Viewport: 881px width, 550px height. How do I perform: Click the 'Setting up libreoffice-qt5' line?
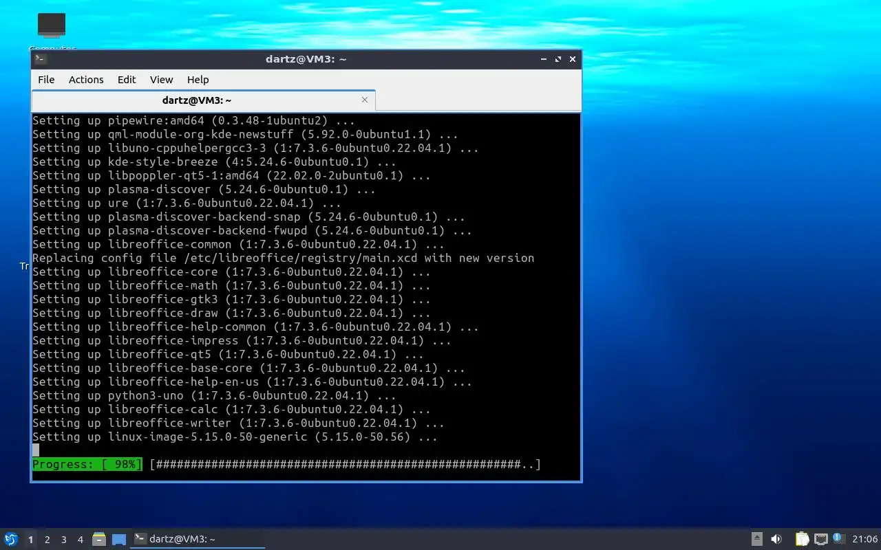click(228, 355)
